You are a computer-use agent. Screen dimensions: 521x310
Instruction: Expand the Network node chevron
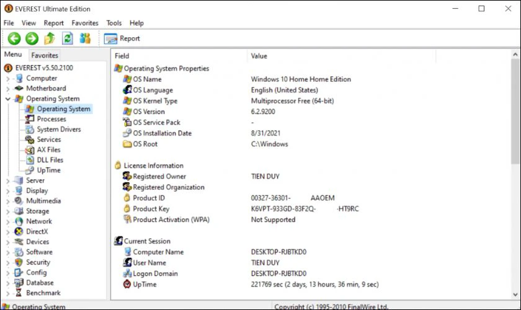point(7,222)
